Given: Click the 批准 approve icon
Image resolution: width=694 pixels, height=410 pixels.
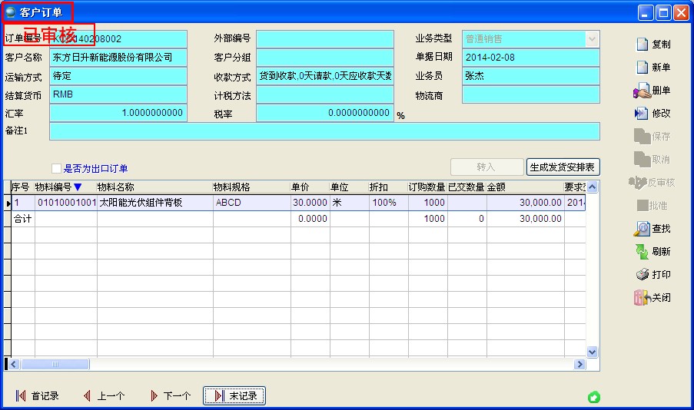Looking at the screenshot, I should pyautogui.click(x=652, y=205).
